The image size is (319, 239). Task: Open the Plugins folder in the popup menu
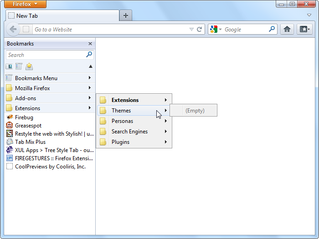click(x=120, y=142)
